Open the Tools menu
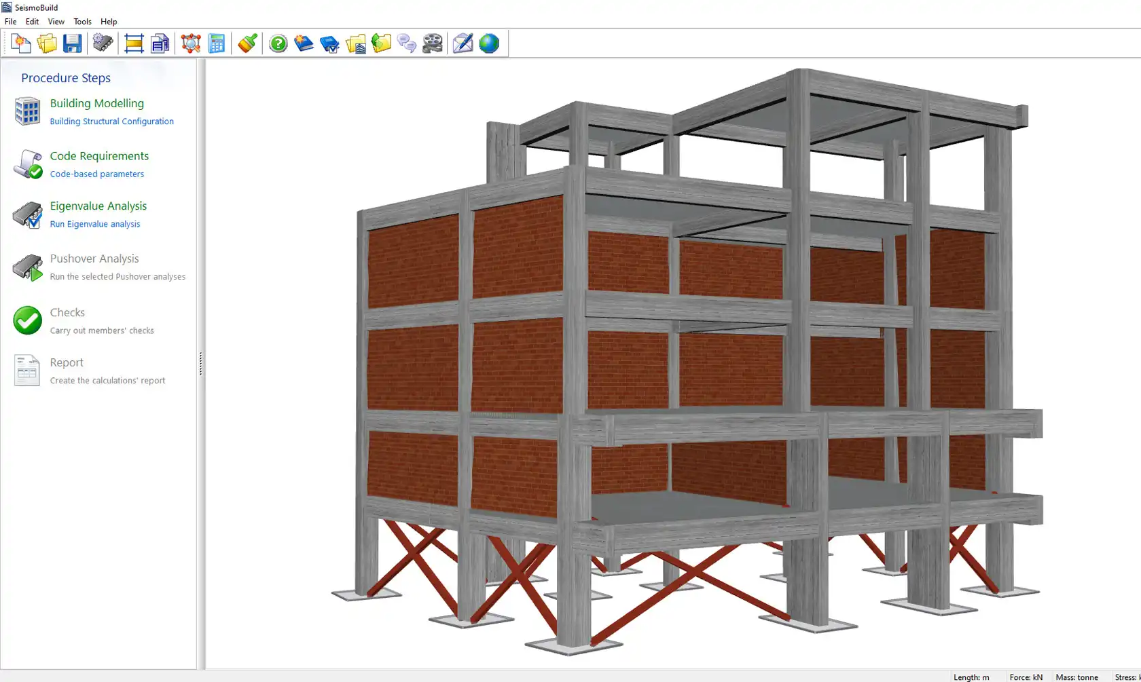The height and width of the screenshot is (682, 1141). point(82,21)
